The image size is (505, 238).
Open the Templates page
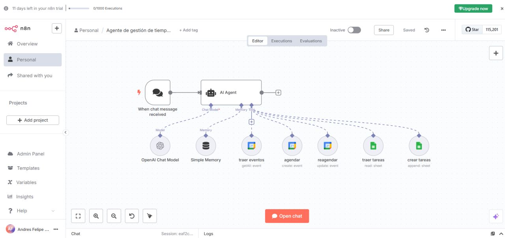point(33,168)
